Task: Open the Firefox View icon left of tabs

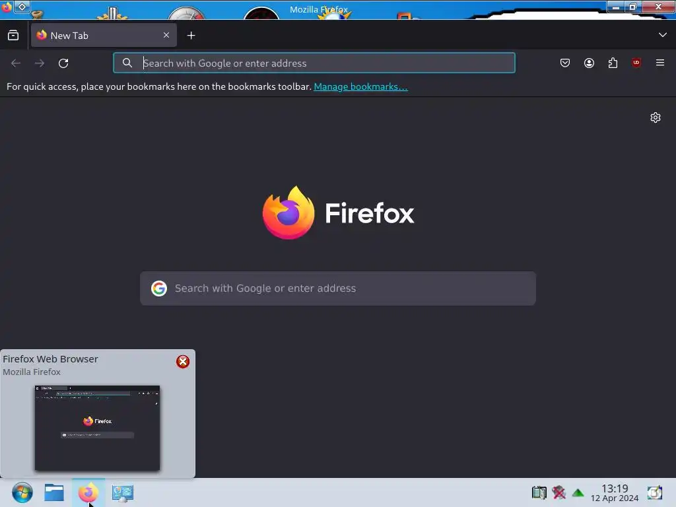Action: [x=13, y=36]
